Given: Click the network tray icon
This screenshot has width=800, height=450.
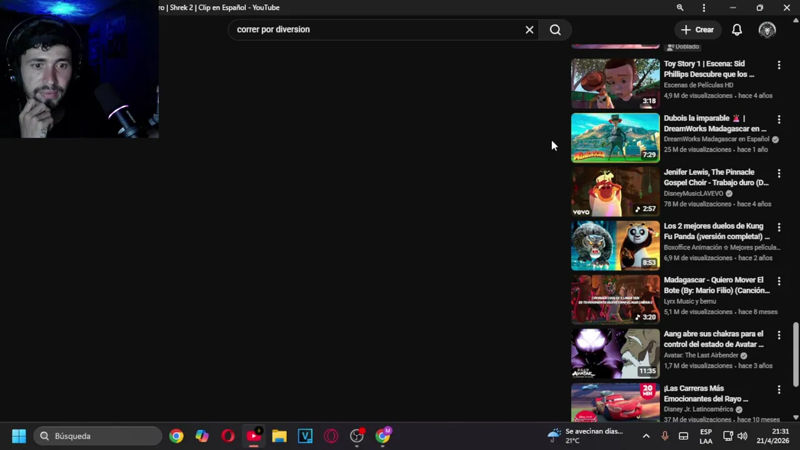Looking at the screenshot, I should click(x=728, y=436).
